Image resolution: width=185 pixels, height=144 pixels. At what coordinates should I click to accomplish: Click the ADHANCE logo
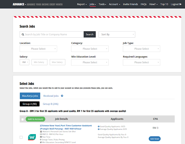[18, 4]
